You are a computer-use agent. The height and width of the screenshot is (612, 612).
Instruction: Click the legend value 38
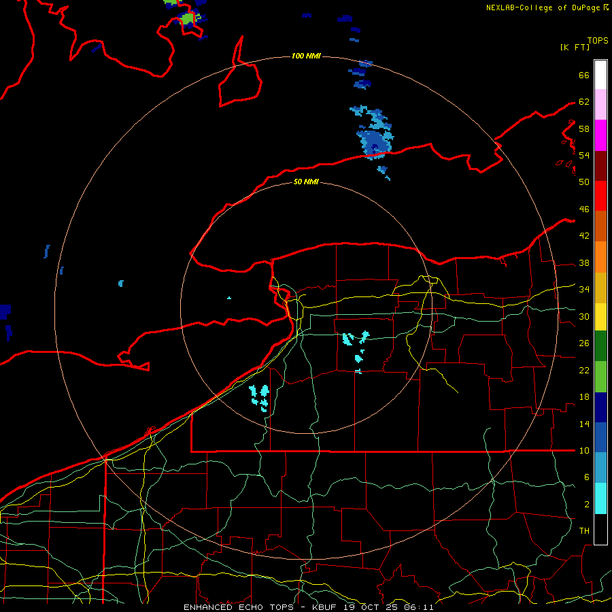(584, 263)
